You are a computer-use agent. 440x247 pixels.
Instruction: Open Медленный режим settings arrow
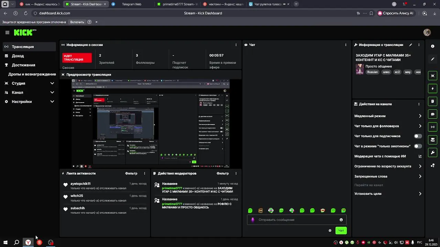point(420,116)
